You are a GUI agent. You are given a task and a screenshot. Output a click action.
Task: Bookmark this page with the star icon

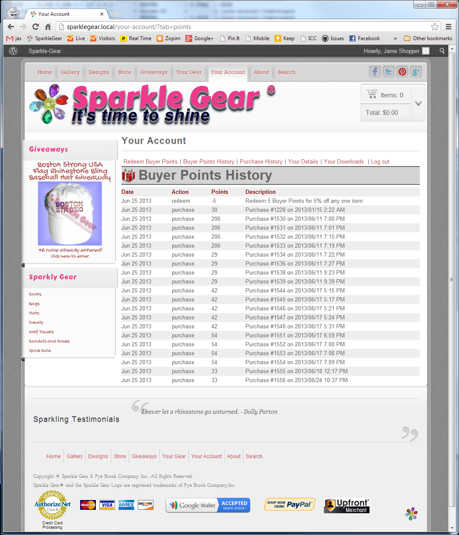[435, 27]
